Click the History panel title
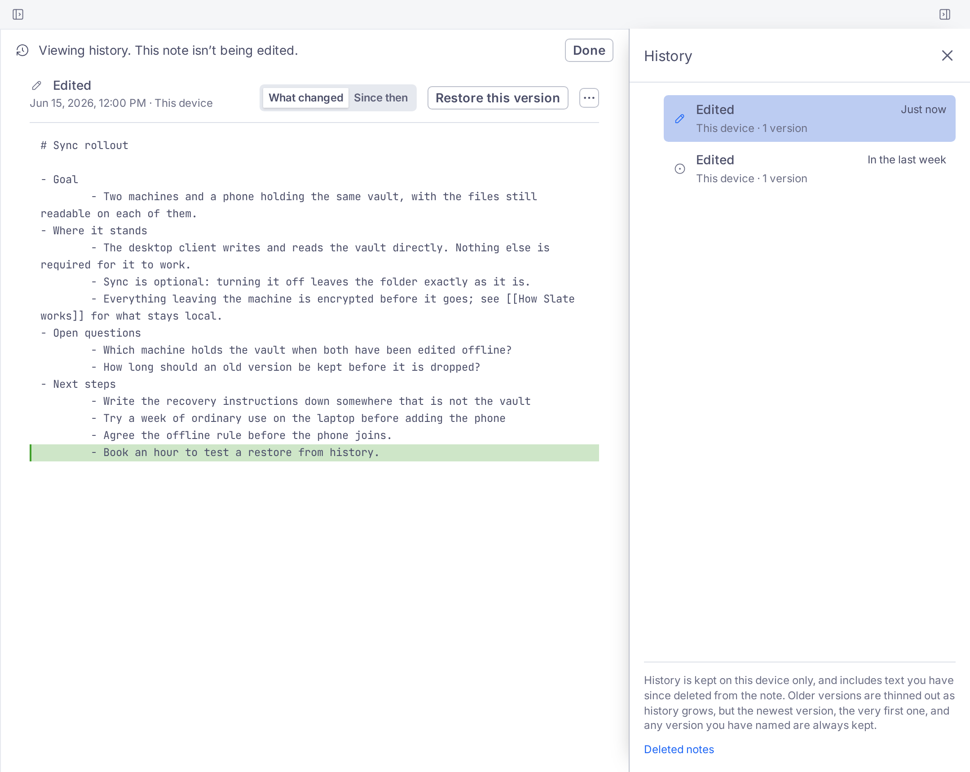970x772 pixels. (x=668, y=56)
